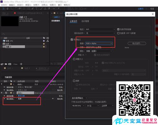Open the 格式 AVI dropdown

(x=100, y=29)
